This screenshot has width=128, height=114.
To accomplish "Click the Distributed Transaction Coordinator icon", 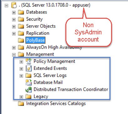I will pyautogui.click(x=28, y=90).
